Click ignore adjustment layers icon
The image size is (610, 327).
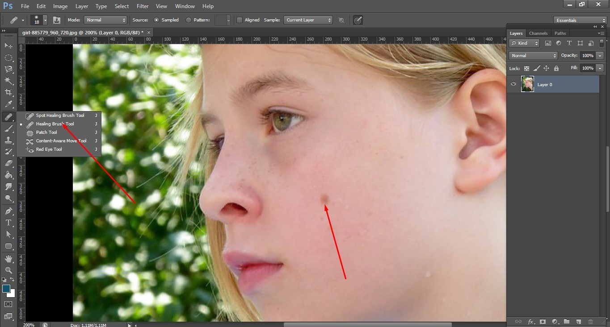point(341,20)
